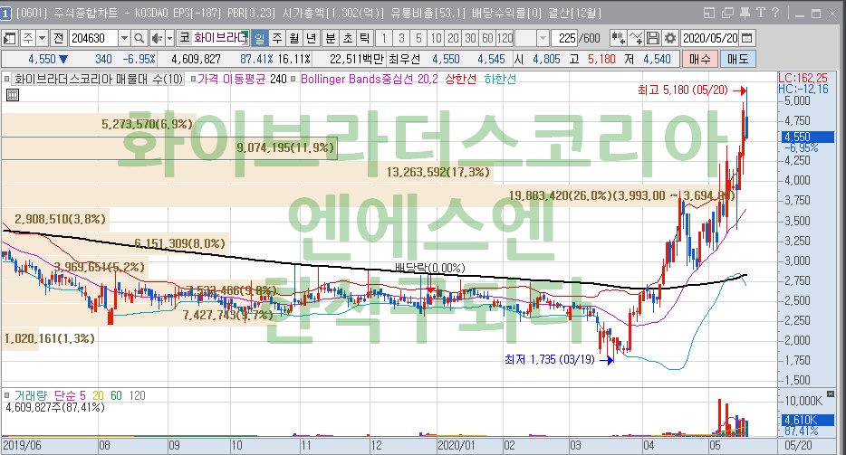Click the date field 2020/05/20
The height and width of the screenshot is (455, 846).
710,38
